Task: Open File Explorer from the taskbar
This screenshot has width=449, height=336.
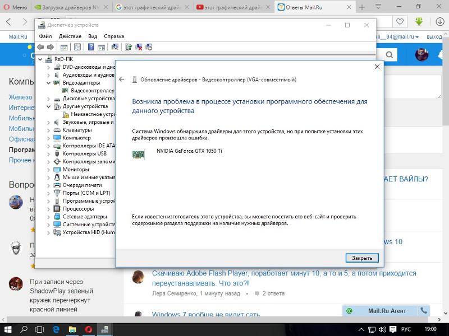Action: tap(72, 330)
